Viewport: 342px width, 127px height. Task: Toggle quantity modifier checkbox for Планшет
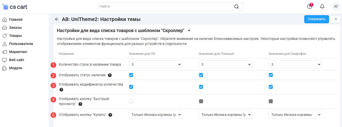pyautogui.click(x=201, y=87)
